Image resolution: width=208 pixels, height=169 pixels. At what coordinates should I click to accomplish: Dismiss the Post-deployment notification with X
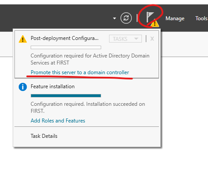[152, 39]
